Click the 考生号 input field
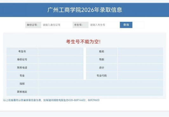This screenshot has width=169, height=117. pos(104,25)
